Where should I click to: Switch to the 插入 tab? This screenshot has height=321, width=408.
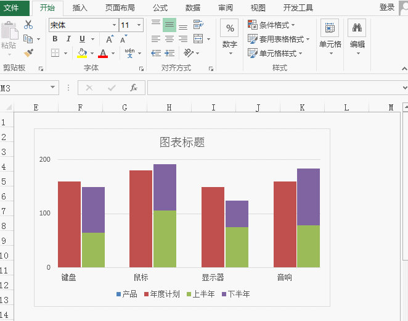(80, 8)
